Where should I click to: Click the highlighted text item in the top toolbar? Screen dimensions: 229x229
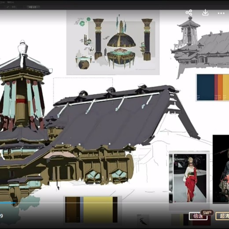click(x=33, y=7)
